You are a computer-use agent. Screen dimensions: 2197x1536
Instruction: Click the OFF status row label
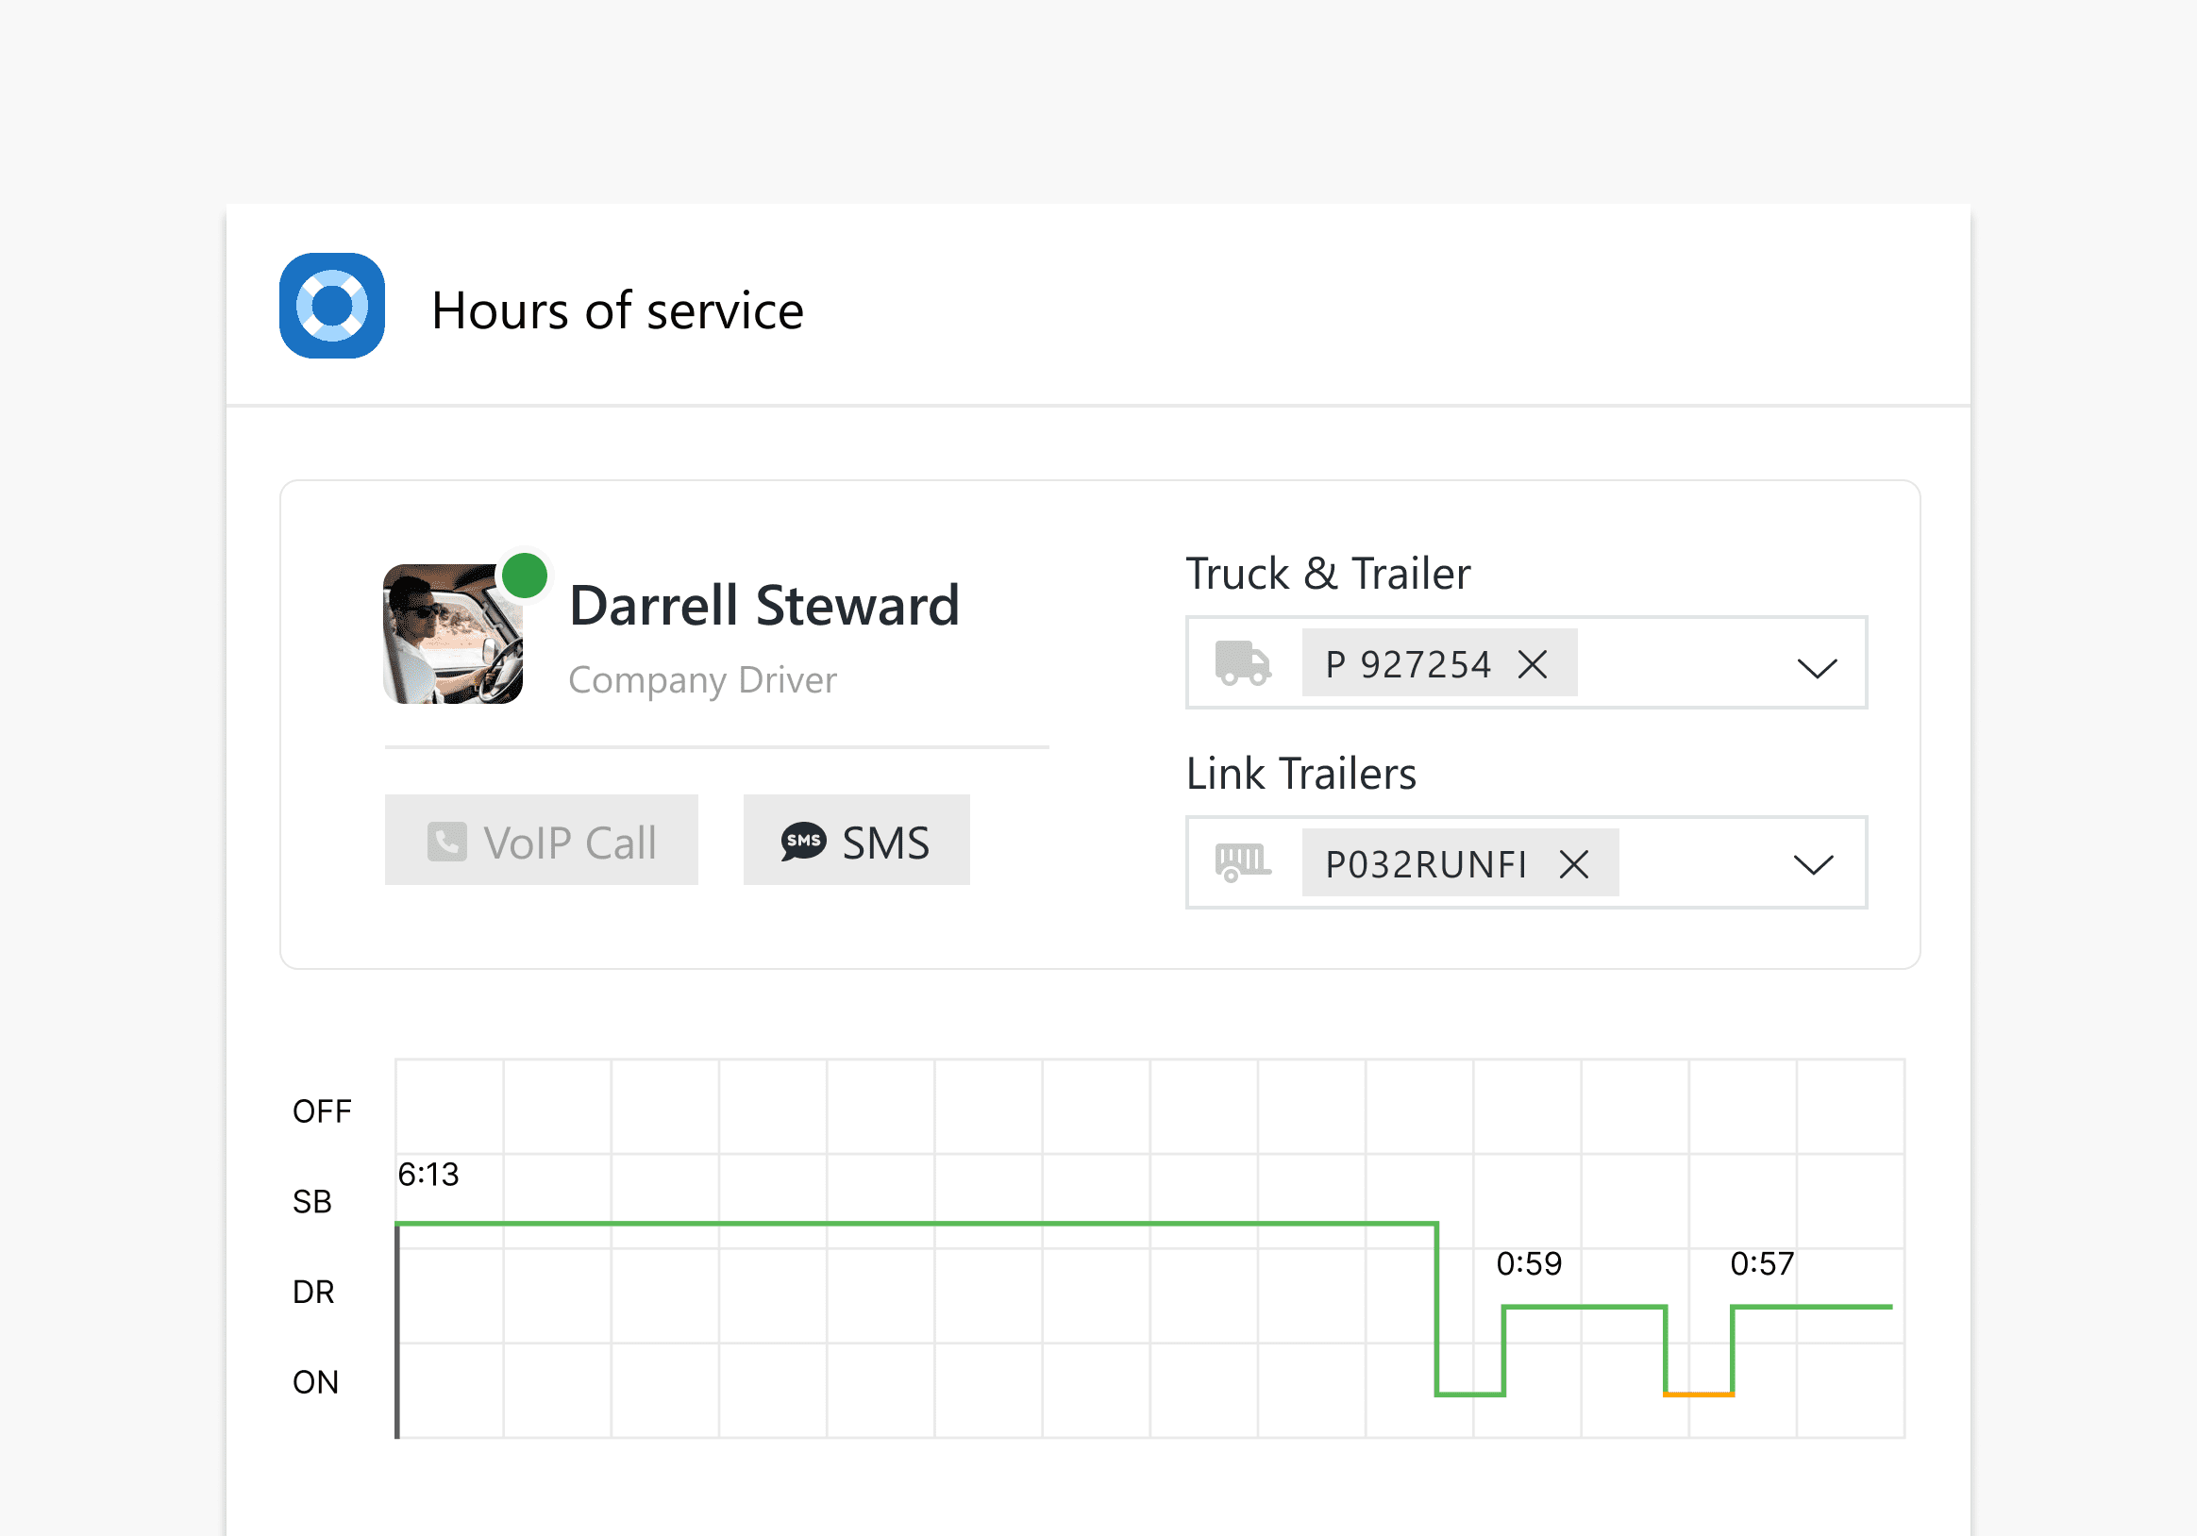(322, 1111)
